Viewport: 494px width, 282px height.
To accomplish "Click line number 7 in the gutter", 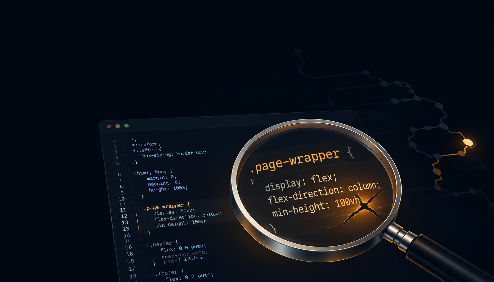I will coord(120,180).
